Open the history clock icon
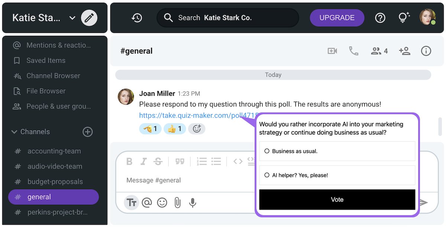This screenshot has width=446, height=227. coord(137,18)
